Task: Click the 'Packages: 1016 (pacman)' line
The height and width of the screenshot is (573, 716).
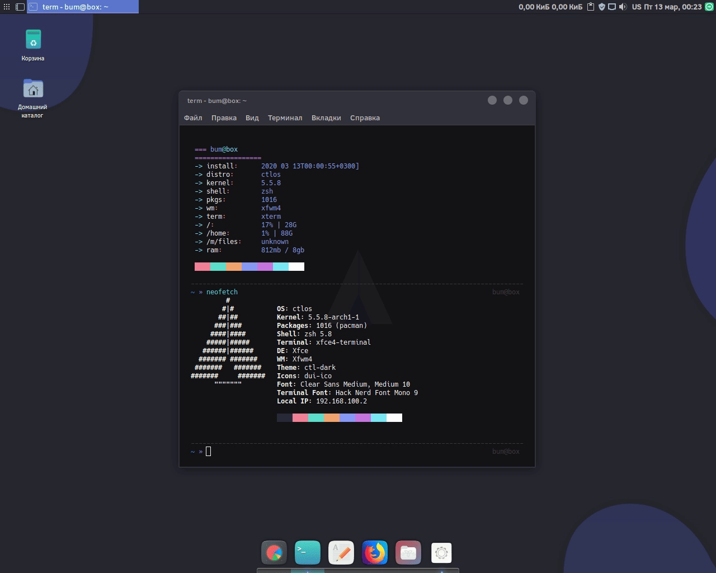Action: tap(322, 326)
